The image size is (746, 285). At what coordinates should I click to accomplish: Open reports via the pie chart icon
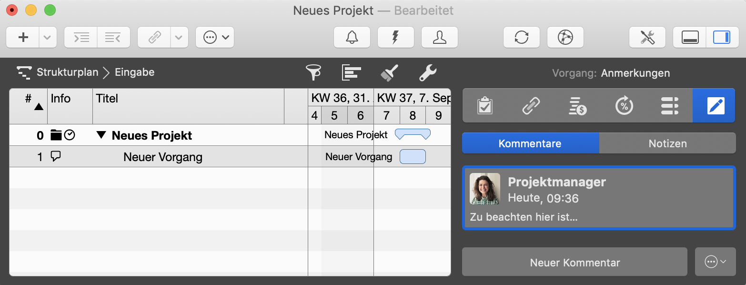(565, 37)
